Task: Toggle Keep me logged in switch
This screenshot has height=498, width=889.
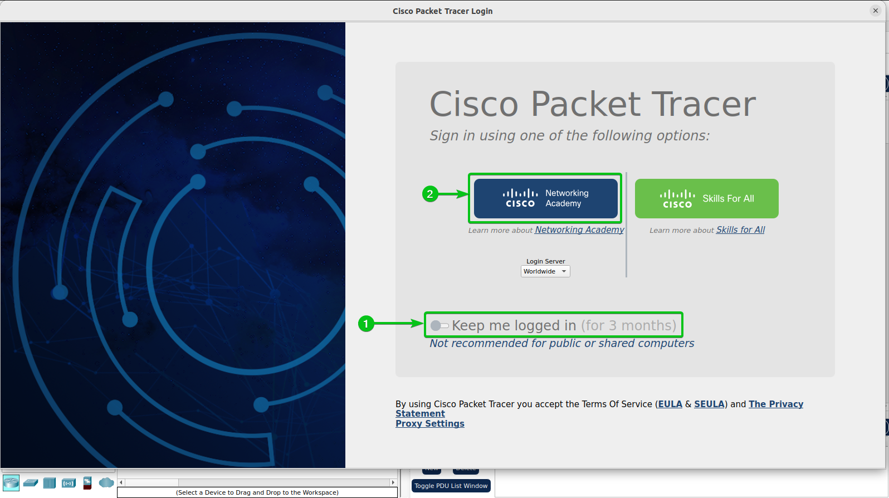Action: 439,325
